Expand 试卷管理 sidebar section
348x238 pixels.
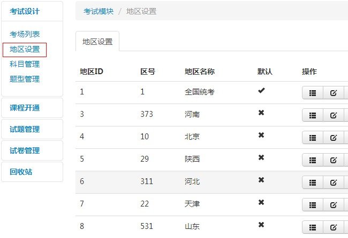click(25, 150)
